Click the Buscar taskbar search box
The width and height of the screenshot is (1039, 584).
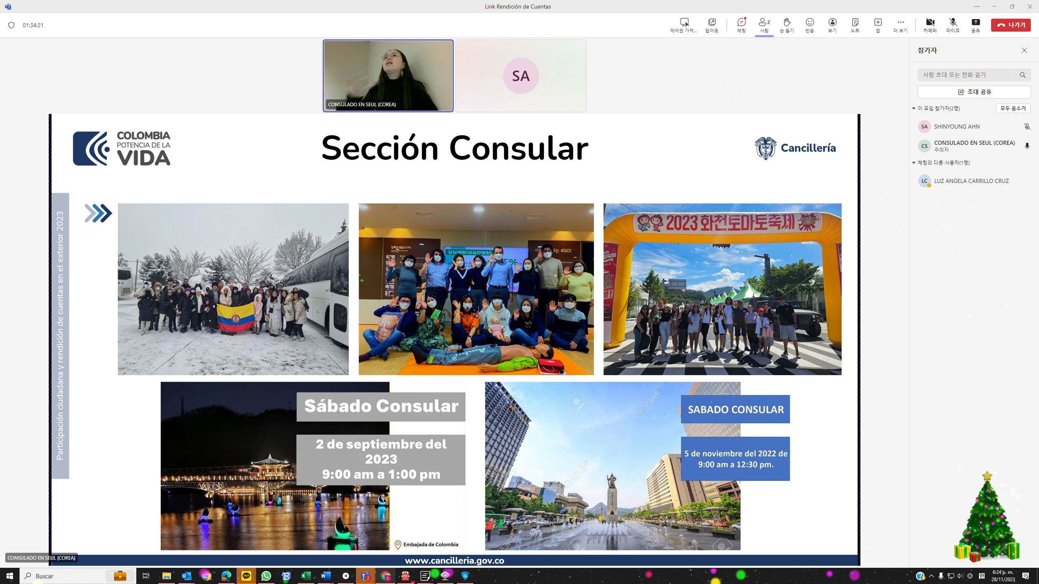coord(78,576)
